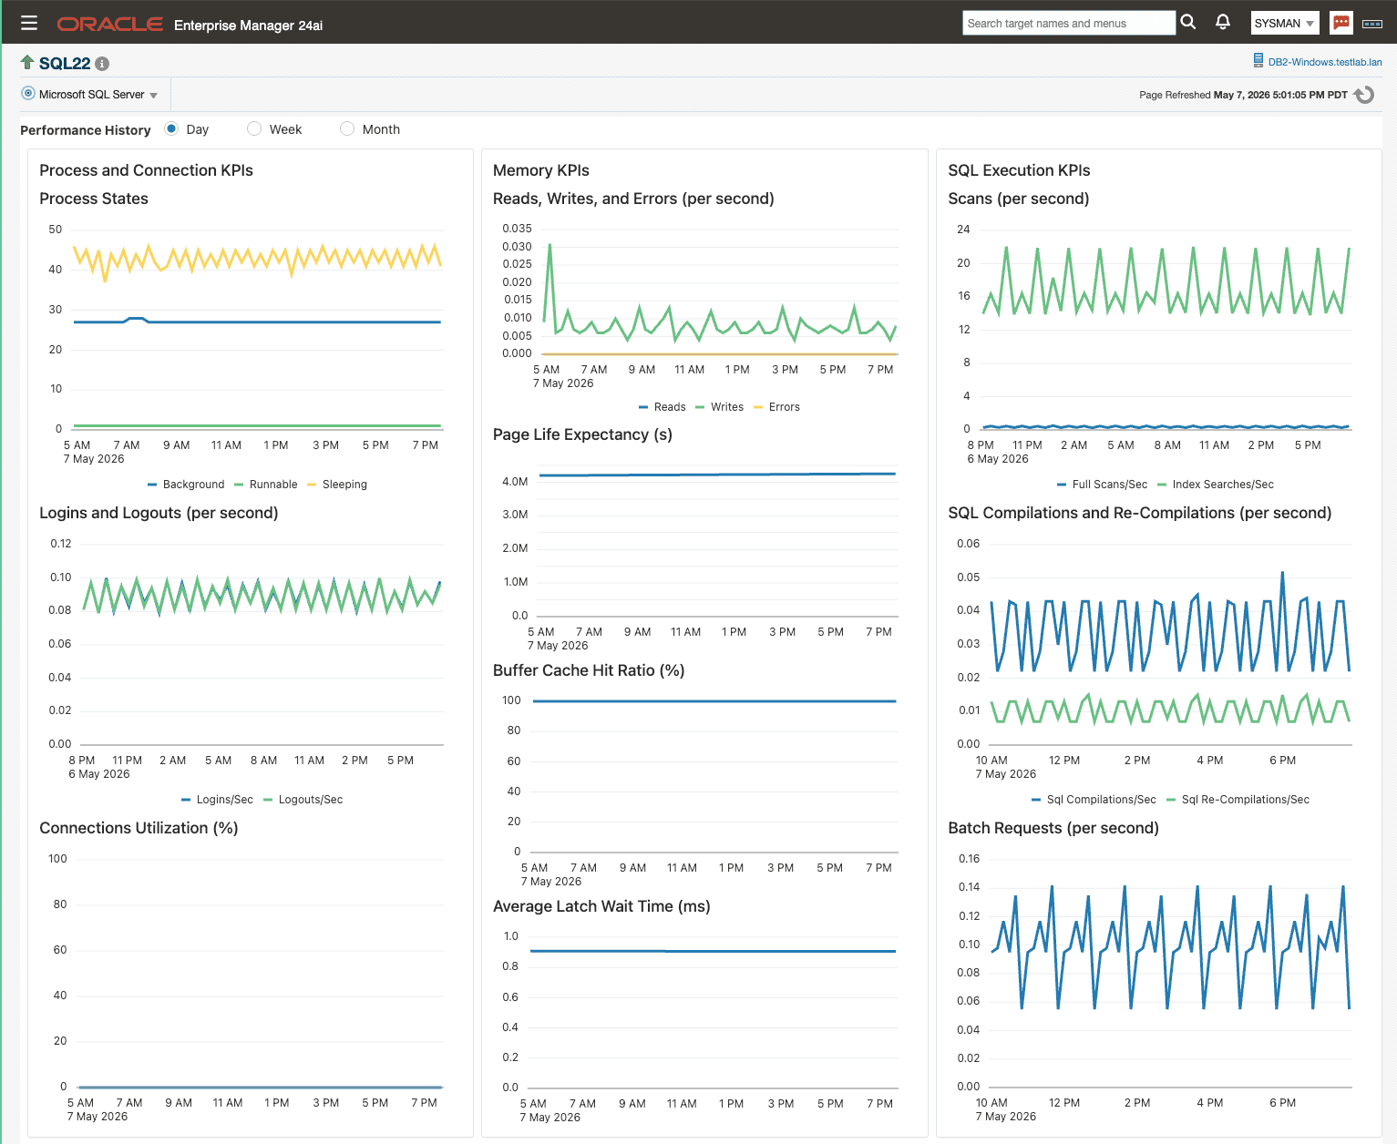Click the Average Latch Wait Time heading

point(601,906)
